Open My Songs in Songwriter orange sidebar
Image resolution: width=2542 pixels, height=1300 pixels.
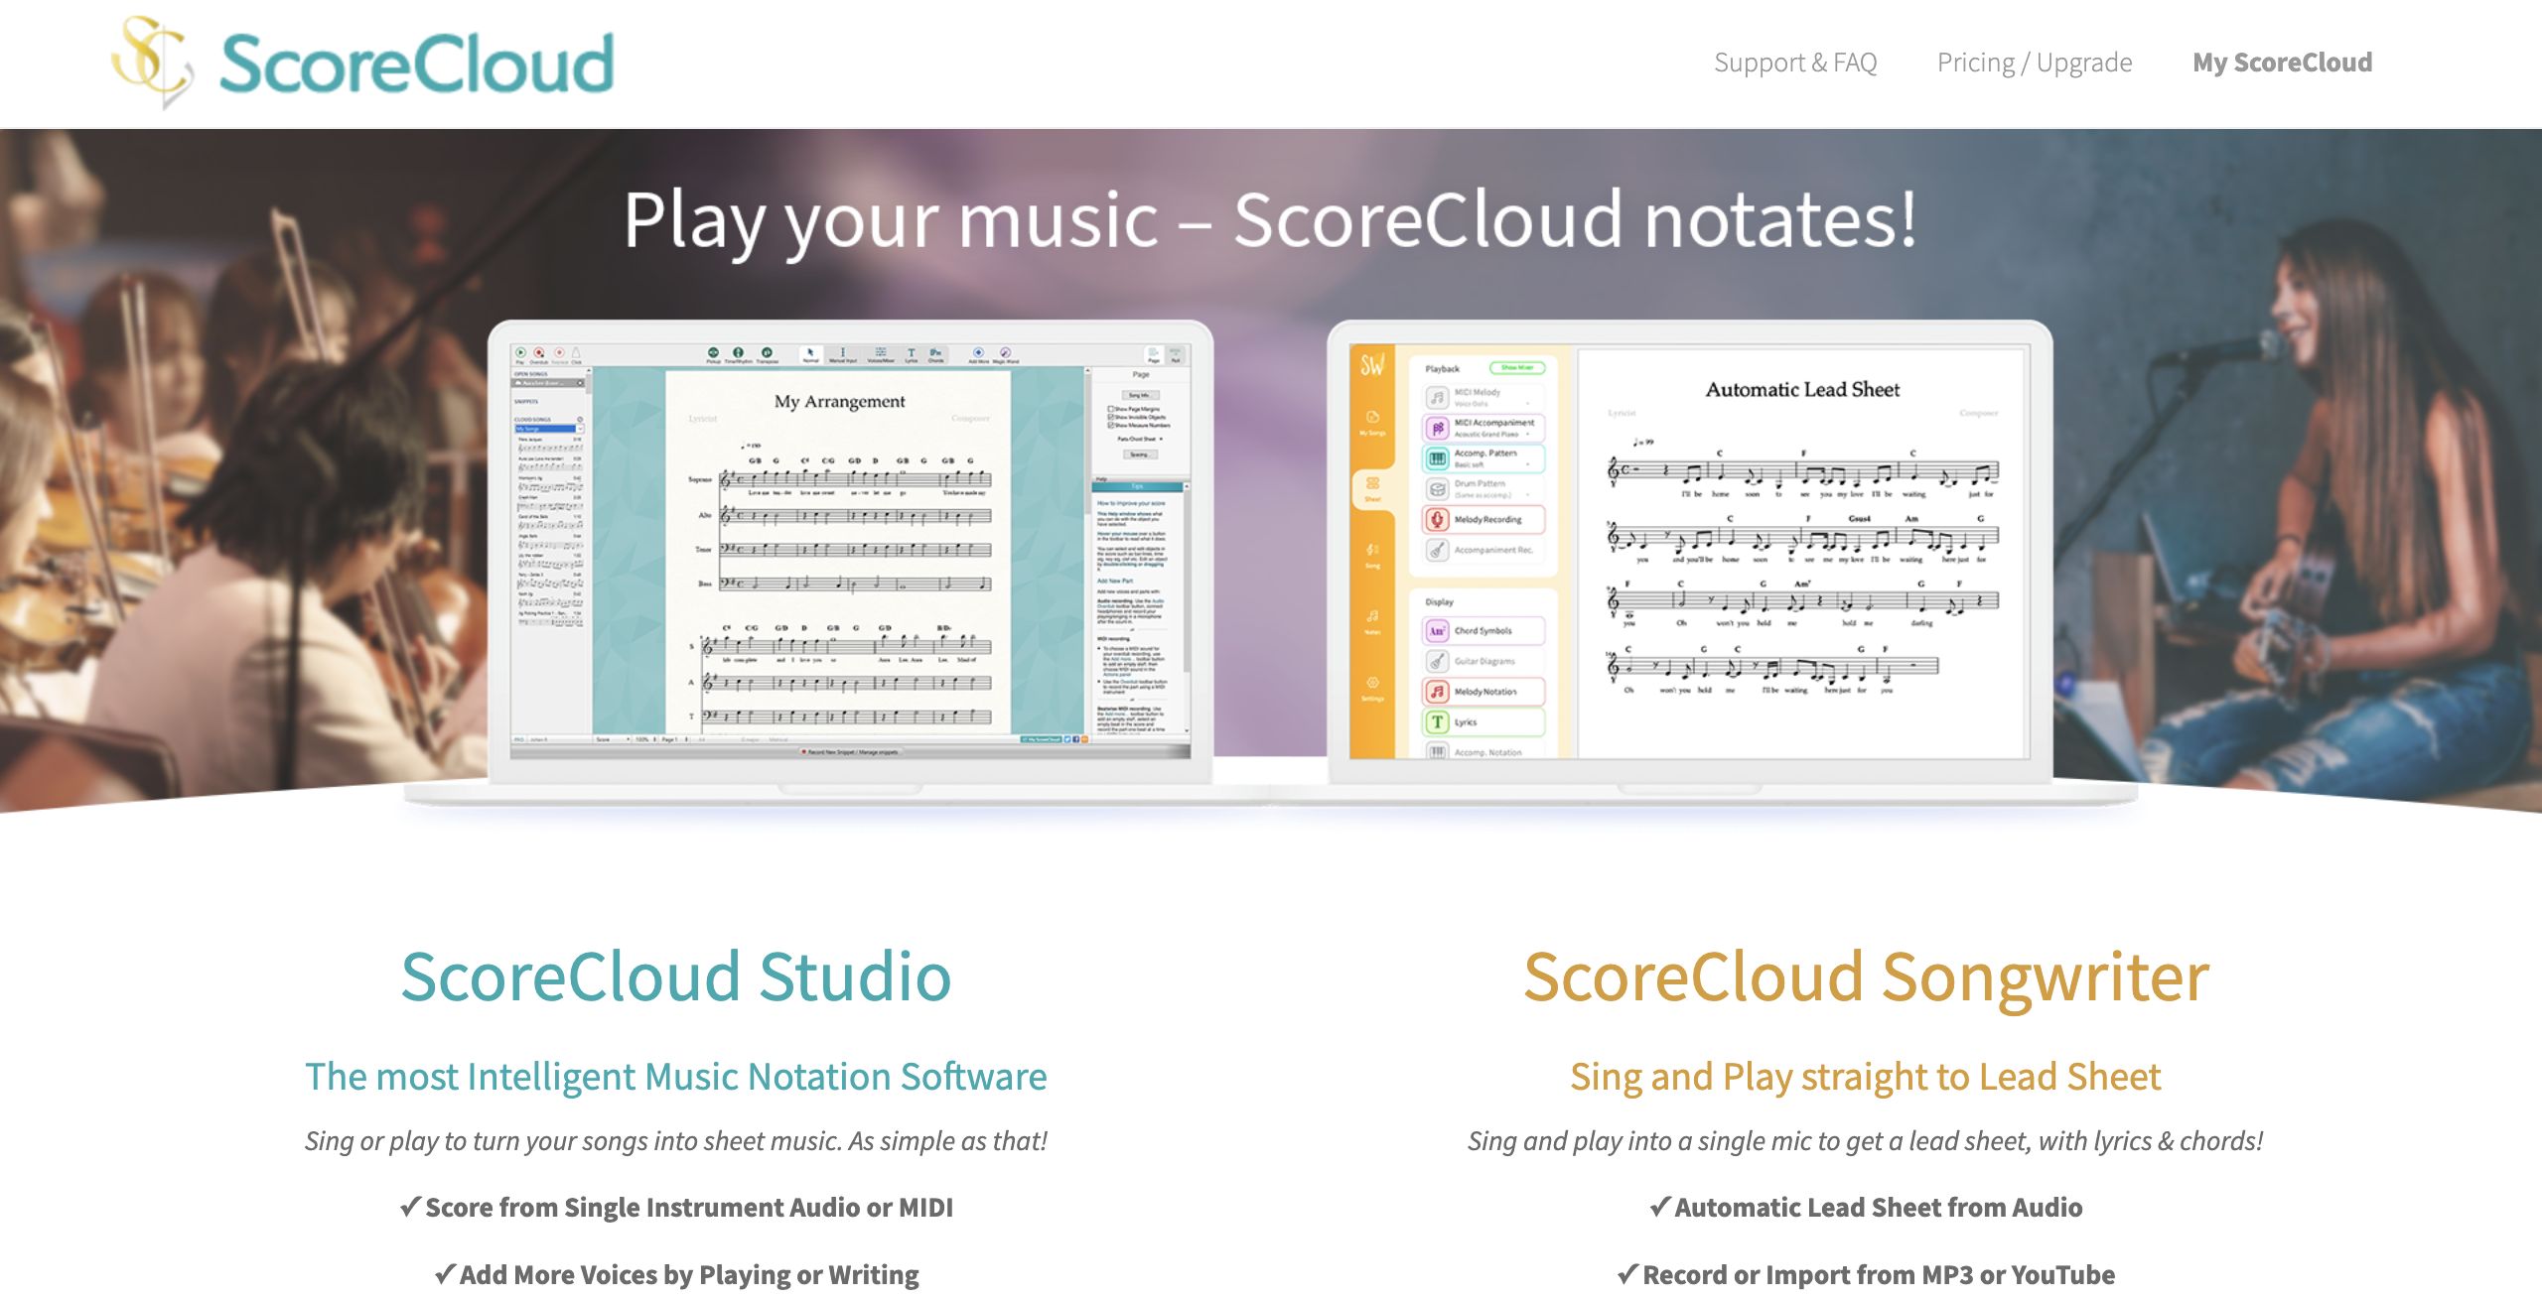(1372, 423)
